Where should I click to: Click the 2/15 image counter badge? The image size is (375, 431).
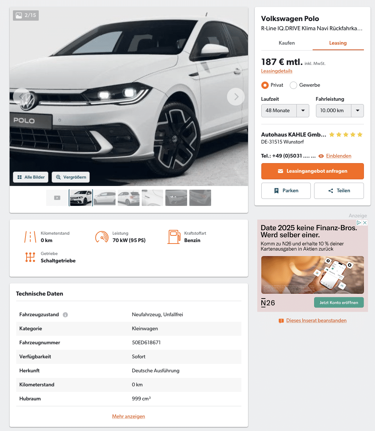(26, 15)
